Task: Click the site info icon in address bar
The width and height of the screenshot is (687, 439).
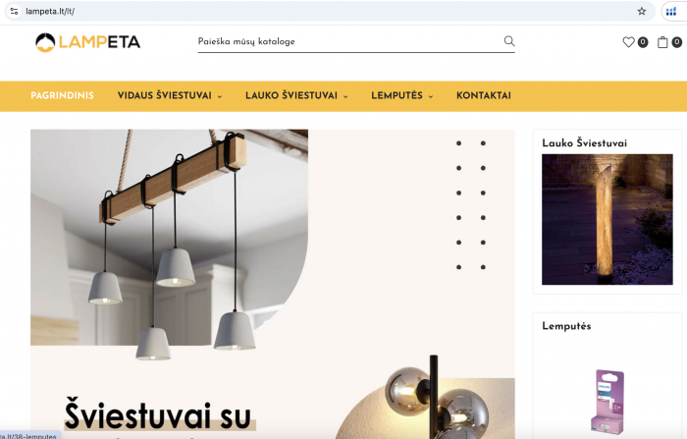Action: tap(14, 12)
